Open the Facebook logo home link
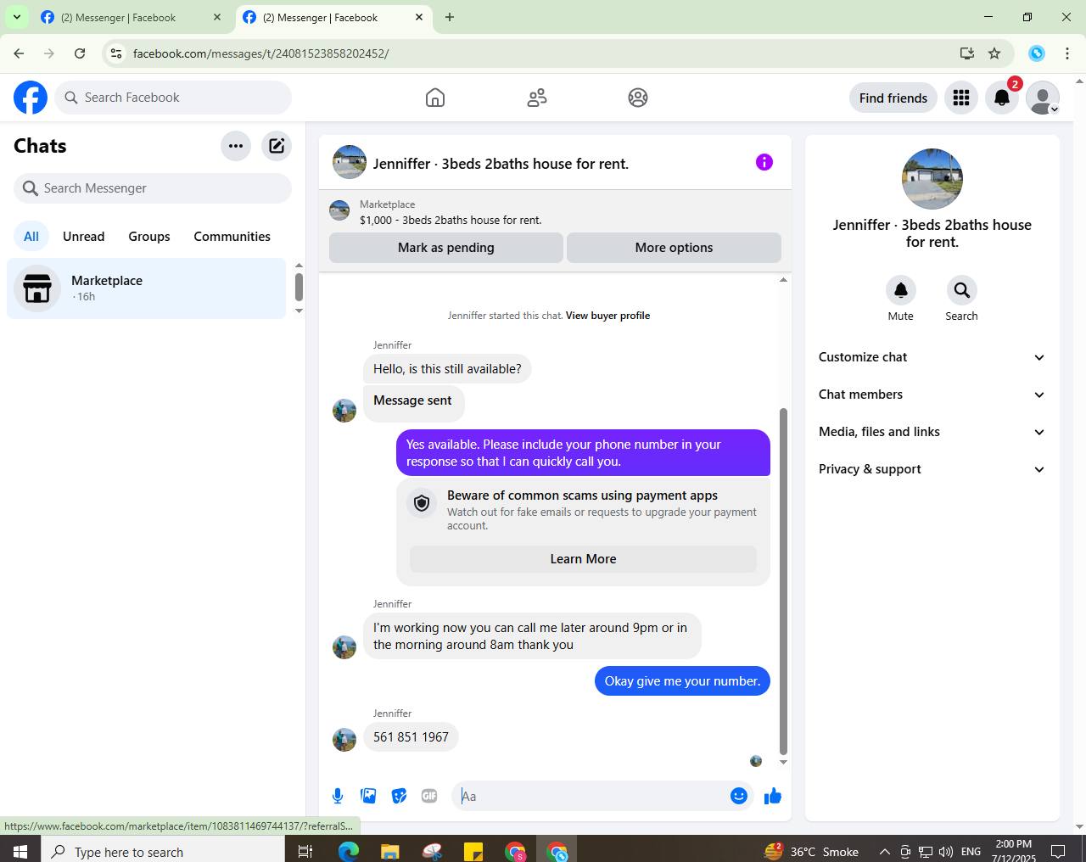This screenshot has width=1086, height=862. [x=31, y=98]
